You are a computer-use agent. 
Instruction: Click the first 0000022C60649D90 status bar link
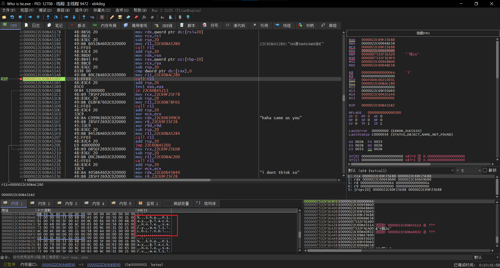coord(59,265)
